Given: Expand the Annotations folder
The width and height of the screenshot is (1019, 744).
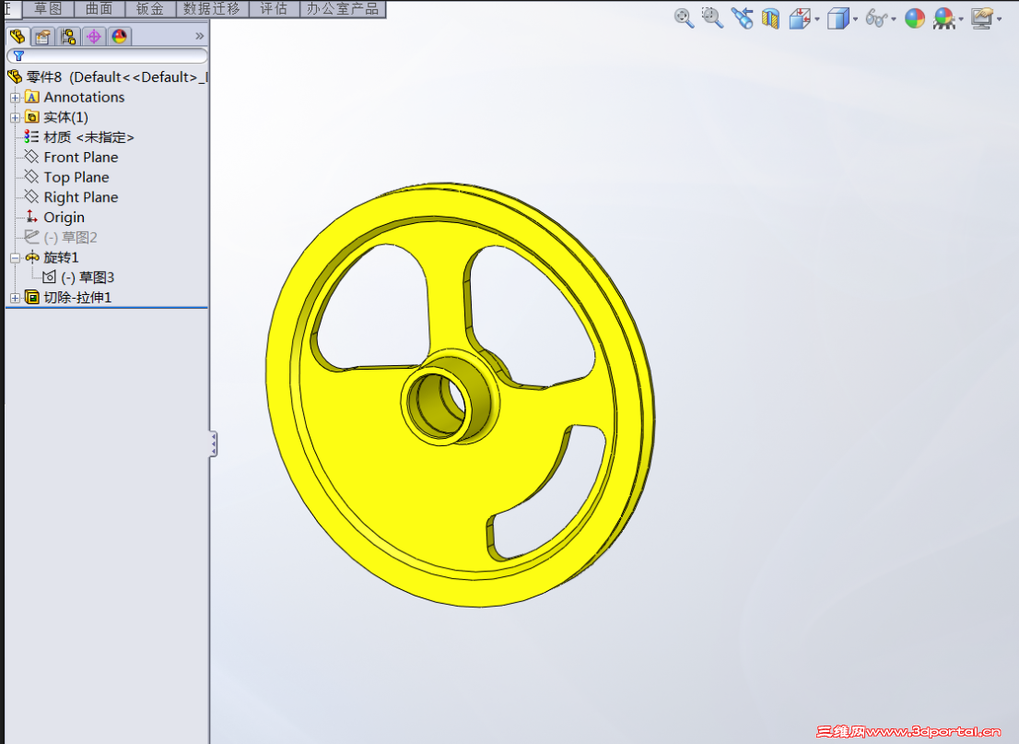Looking at the screenshot, I should (15, 98).
